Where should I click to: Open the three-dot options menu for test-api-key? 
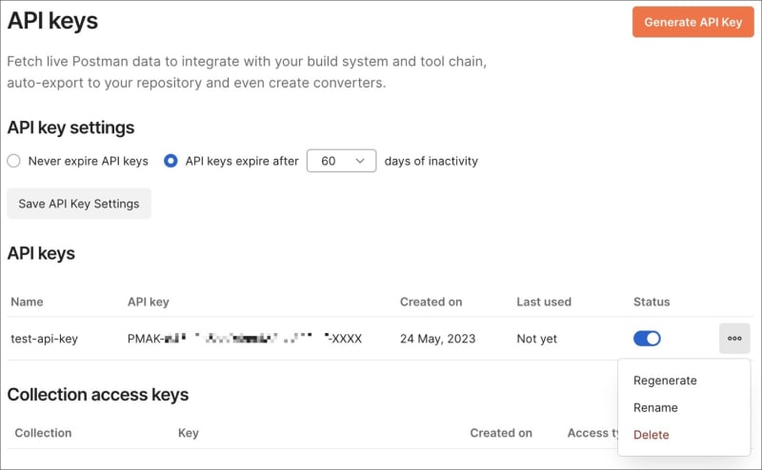tap(734, 339)
